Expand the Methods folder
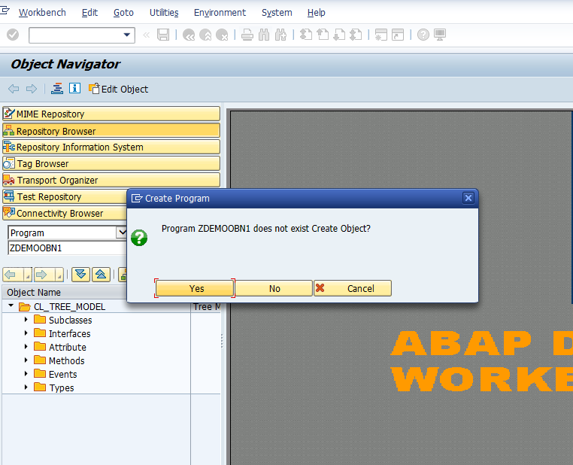The width and height of the screenshot is (573, 465). (x=26, y=360)
